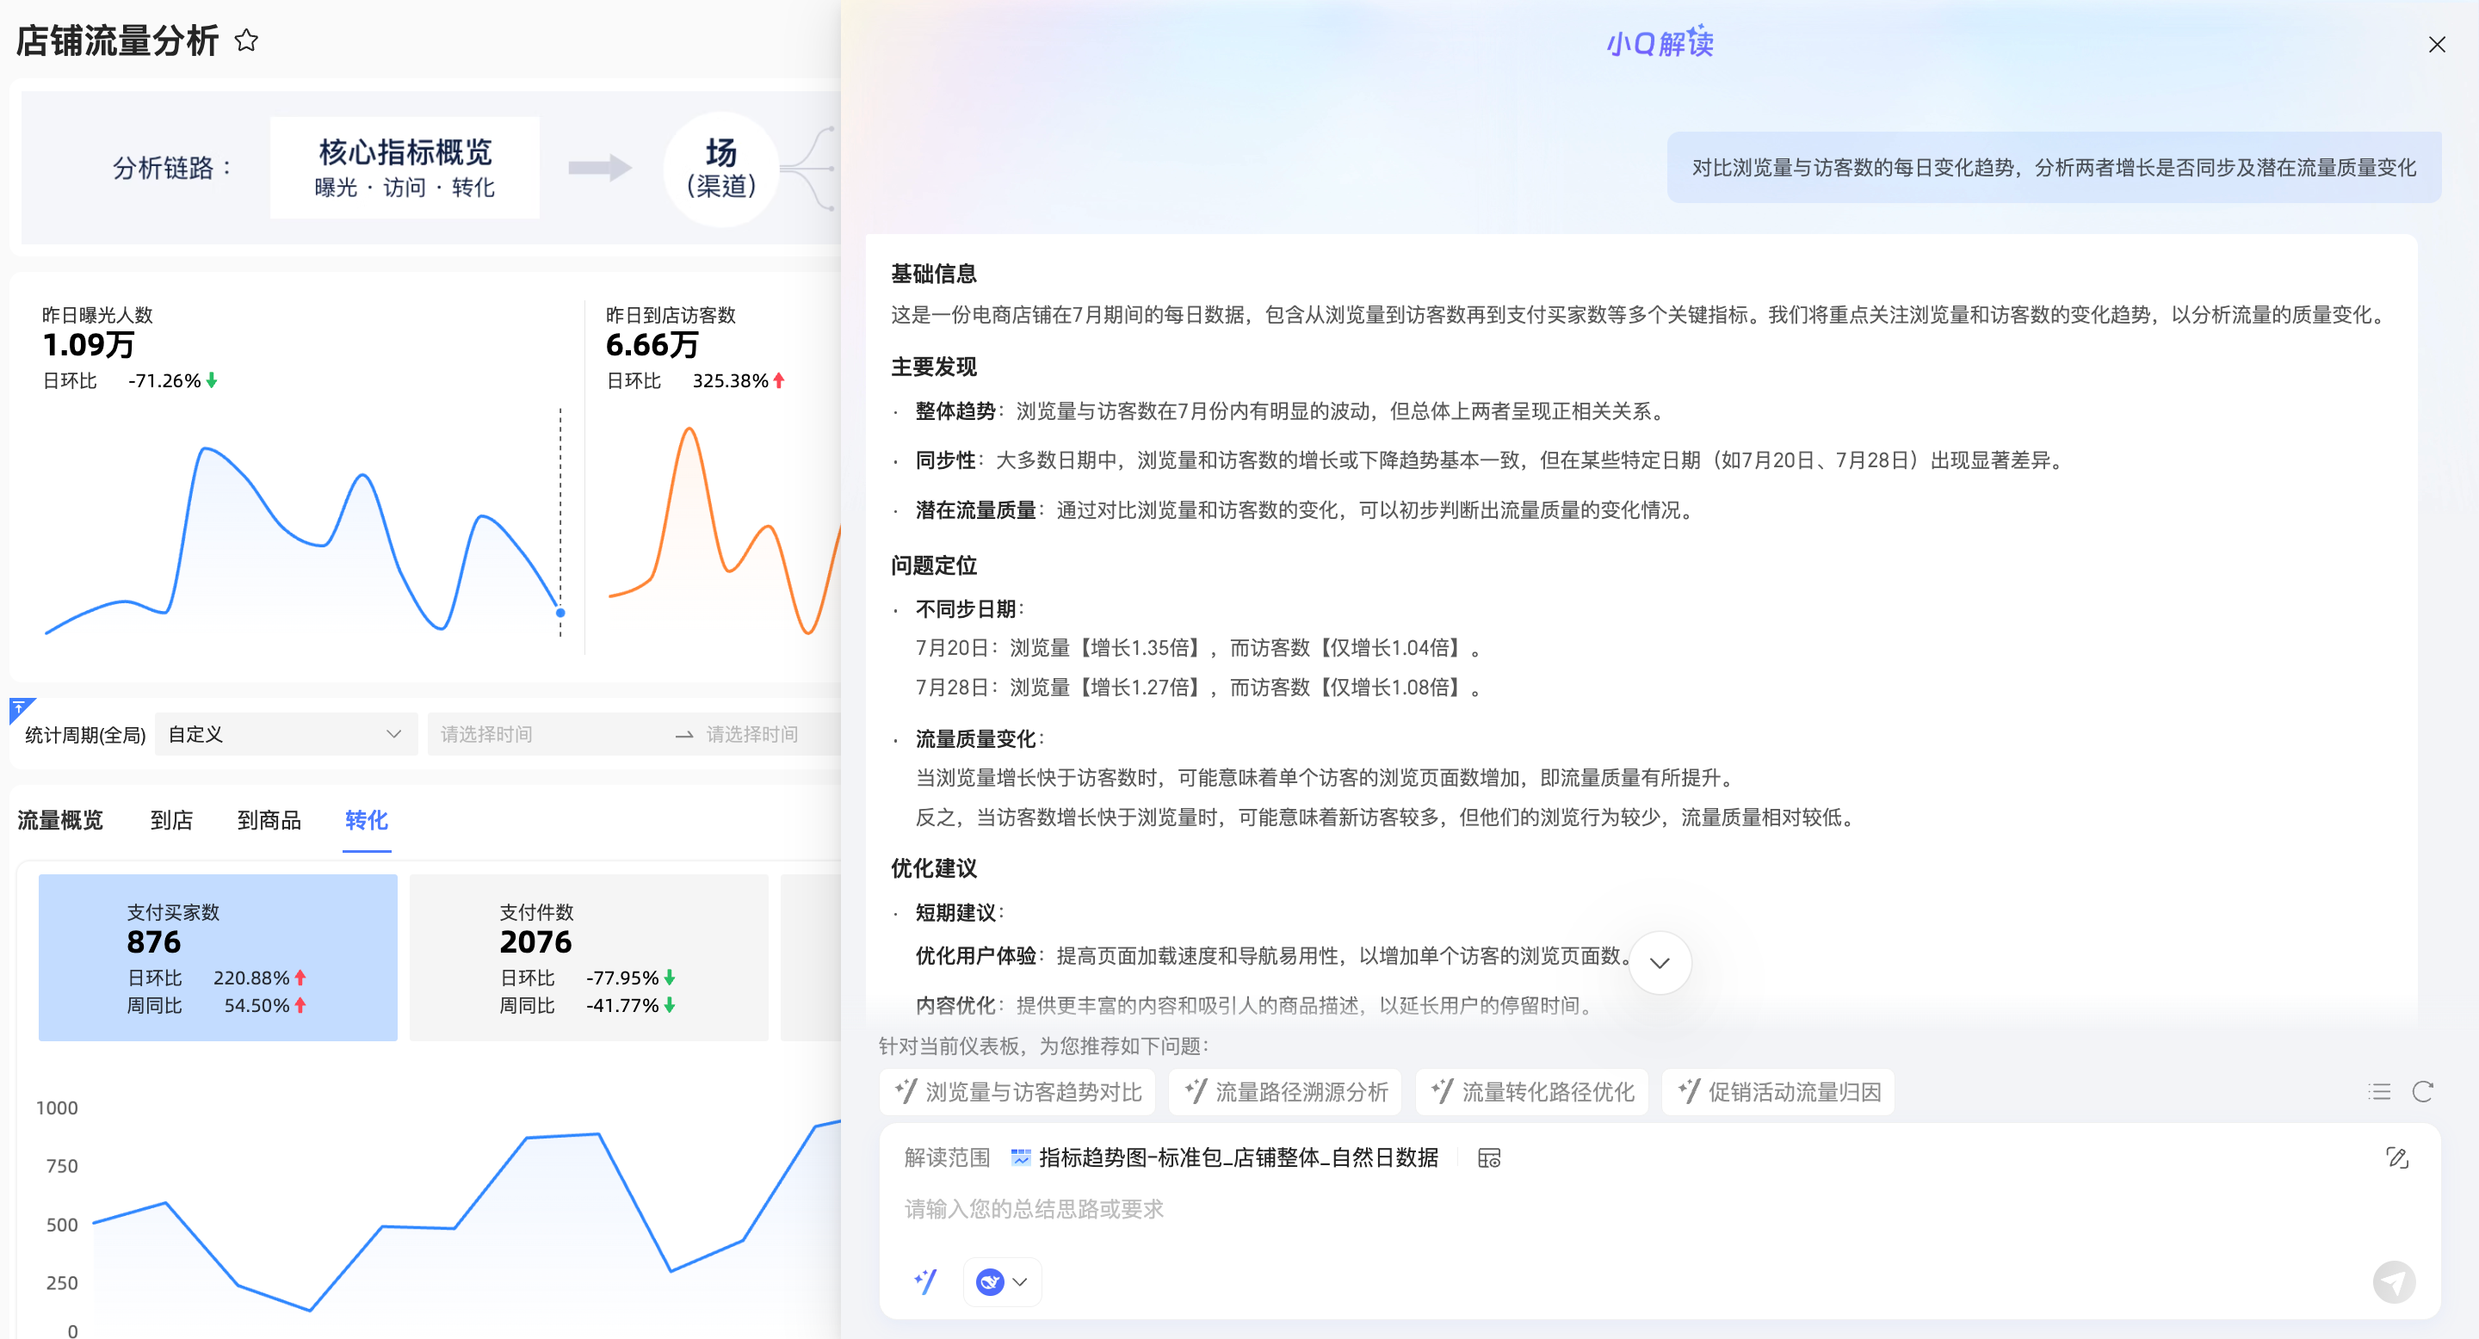This screenshot has width=2479, height=1339.
Task: Click the 流量路径溯源分析 suggestion
Action: tap(1286, 1092)
